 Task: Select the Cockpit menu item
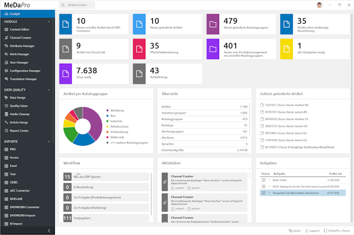(x=28, y=14)
